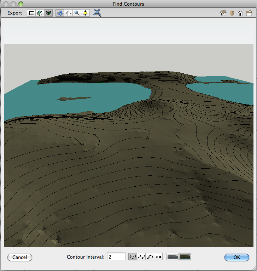Select the polyline points contour style
Screen dimensions: 257x271
(141, 257)
